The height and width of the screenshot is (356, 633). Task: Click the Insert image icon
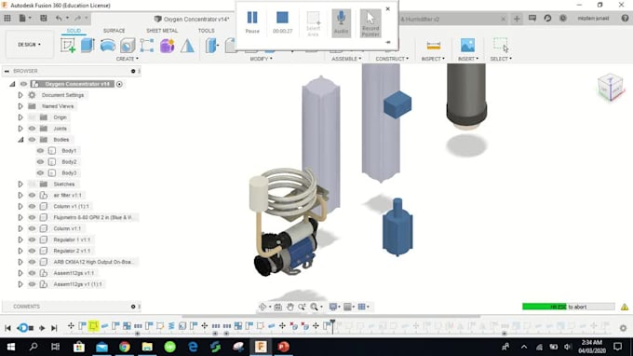(x=467, y=46)
